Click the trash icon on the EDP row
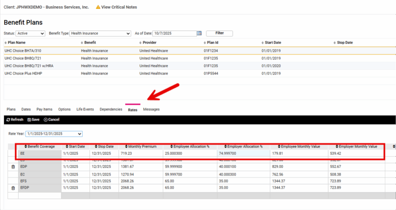The height and width of the screenshot is (210, 396). [13, 167]
